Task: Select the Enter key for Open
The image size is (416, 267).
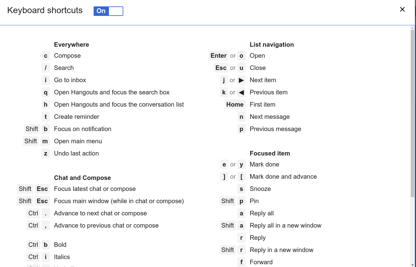Action: click(218, 56)
